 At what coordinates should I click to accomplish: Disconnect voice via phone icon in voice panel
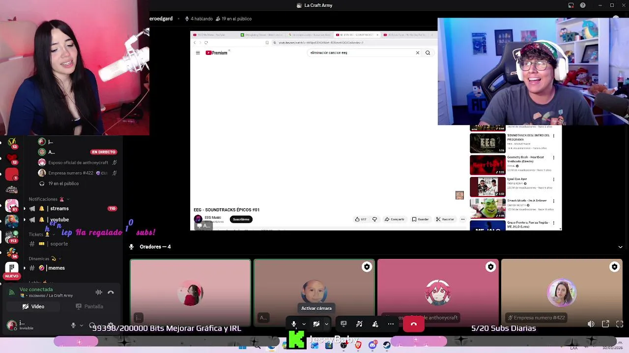[x=111, y=292]
